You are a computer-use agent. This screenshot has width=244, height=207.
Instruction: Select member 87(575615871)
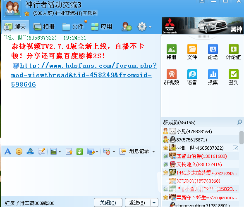tap(201, 140)
